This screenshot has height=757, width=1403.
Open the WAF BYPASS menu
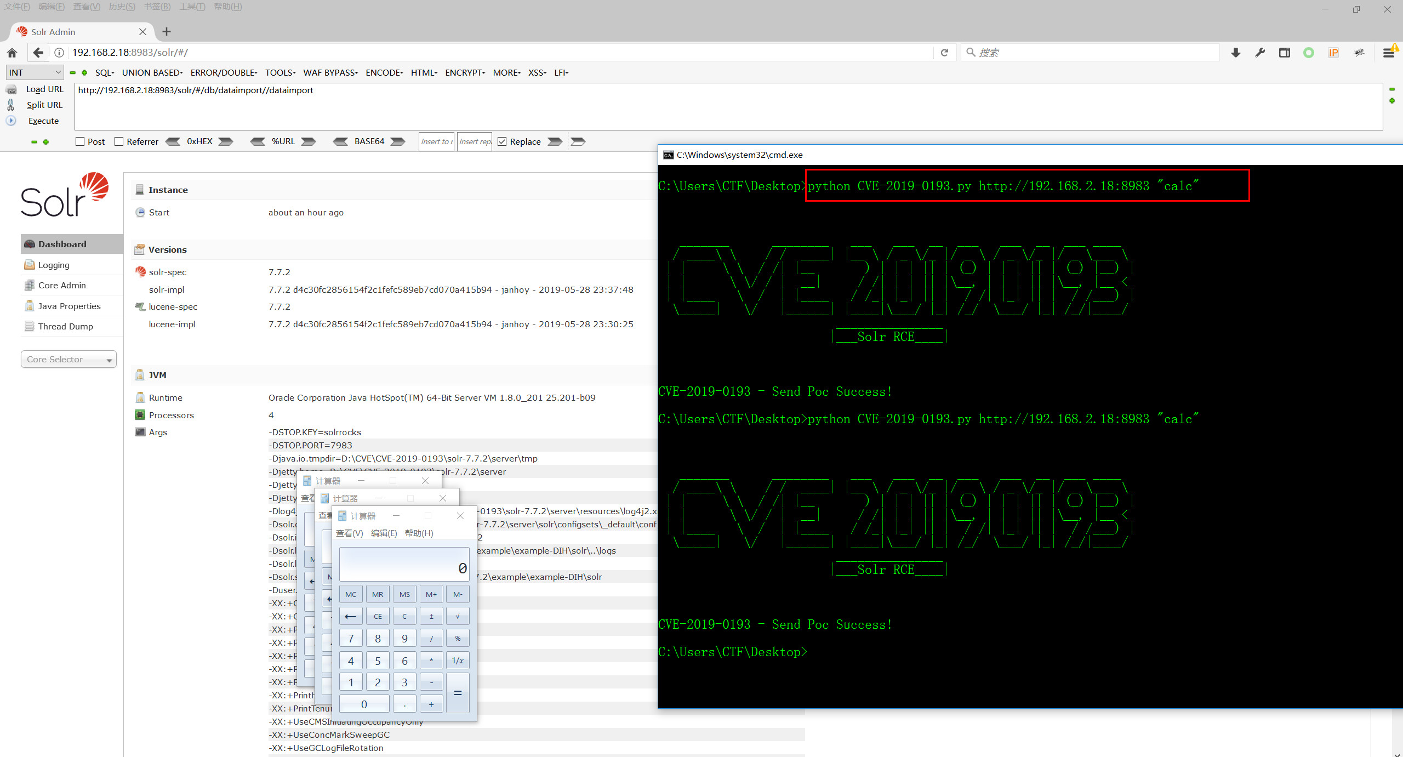330,72
